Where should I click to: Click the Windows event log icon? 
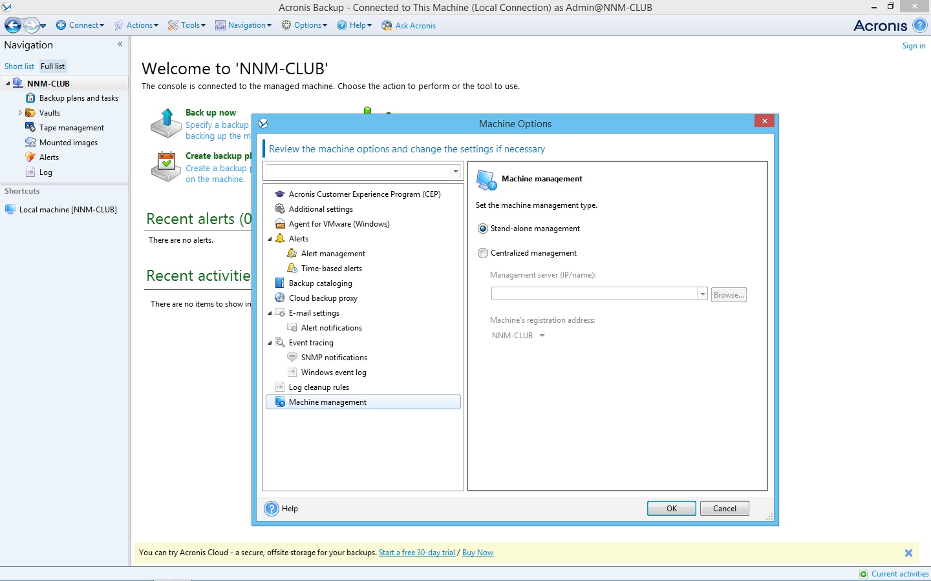click(292, 372)
